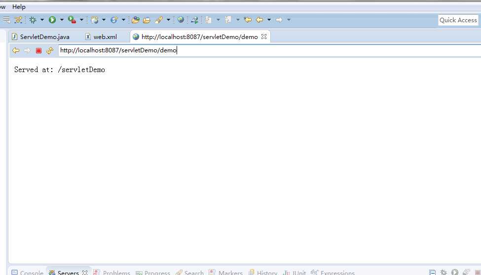Click the 'Served at: /servletDemo' text

60,70
